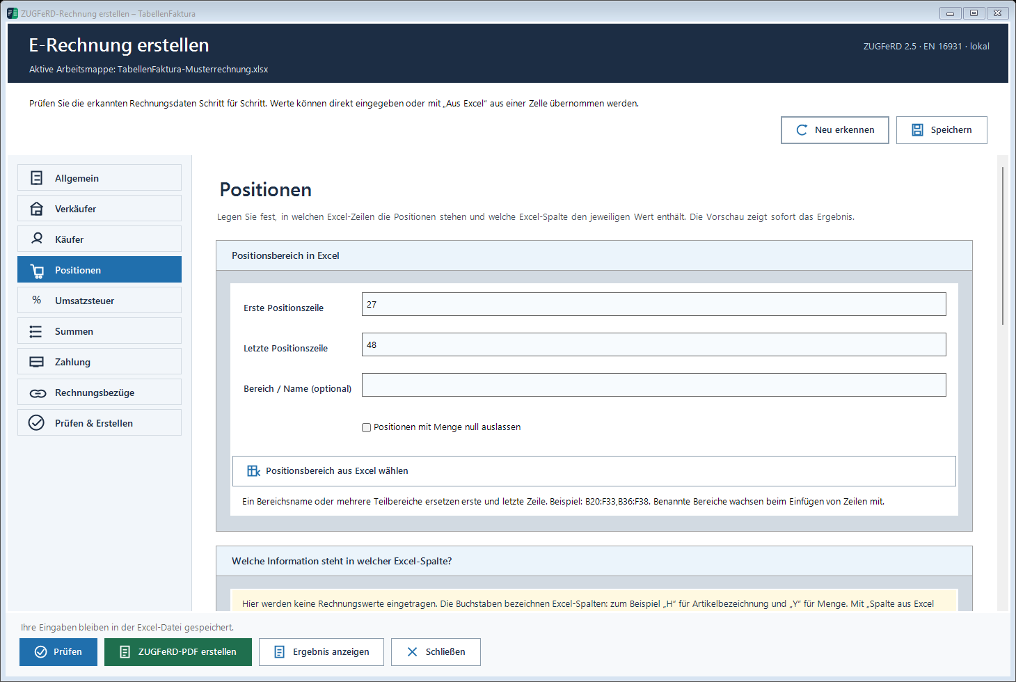Screen dimensions: 1016x682
Task: Click the 'Positionen' page heading
Action: tap(266, 190)
